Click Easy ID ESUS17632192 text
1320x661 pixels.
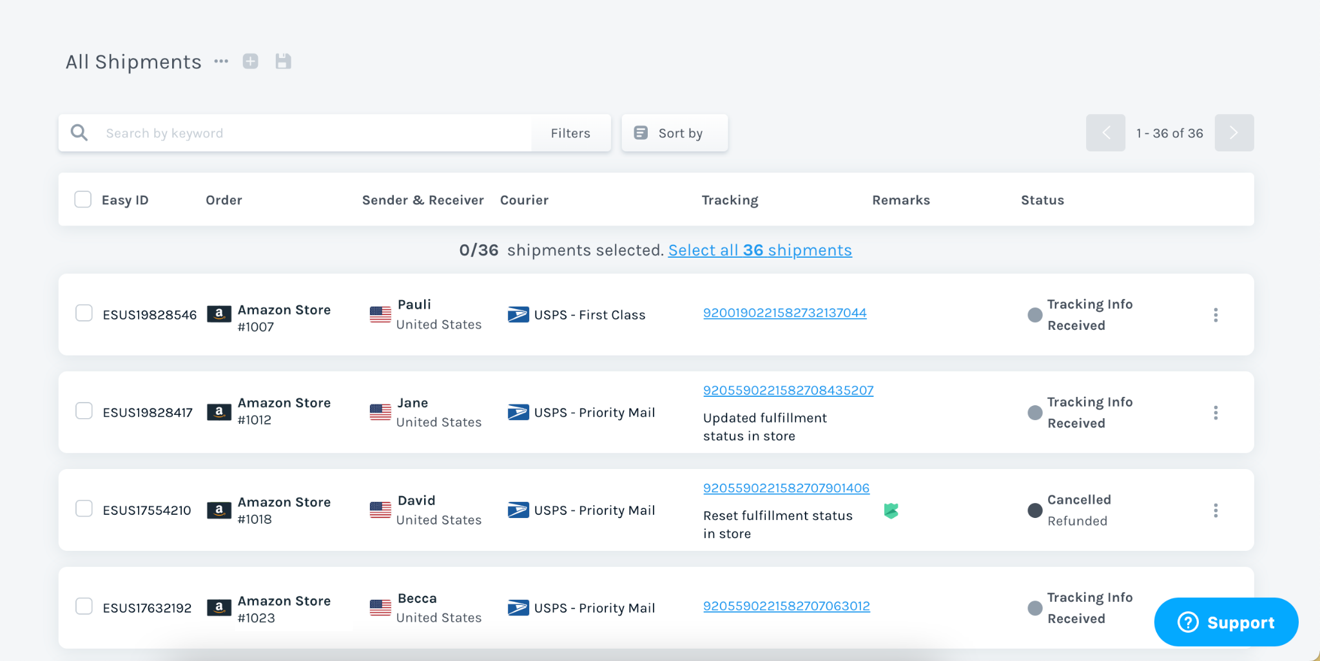coord(147,608)
